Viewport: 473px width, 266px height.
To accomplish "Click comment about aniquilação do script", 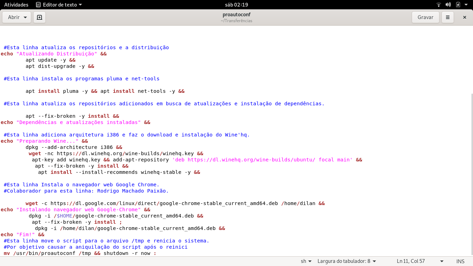I will click(x=96, y=247).
